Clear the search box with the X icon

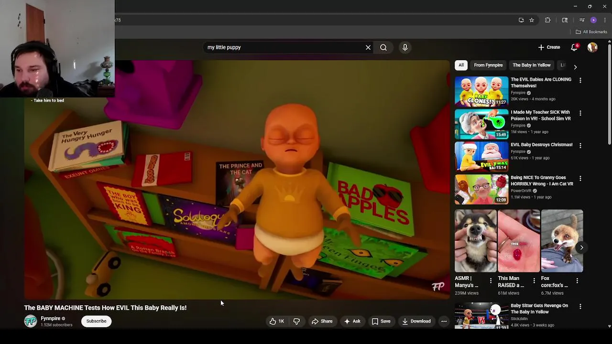click(368, 47)
